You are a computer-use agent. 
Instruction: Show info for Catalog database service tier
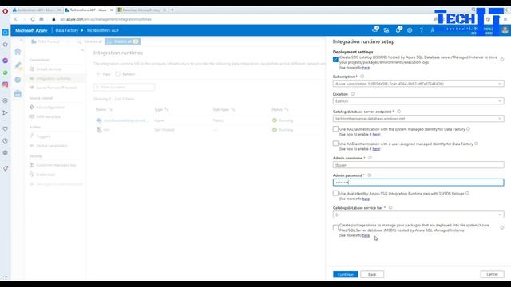390,207
